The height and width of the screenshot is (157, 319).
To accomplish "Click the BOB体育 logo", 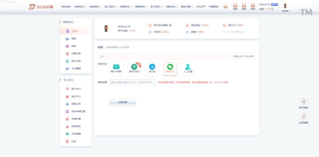I will (41, 7).
